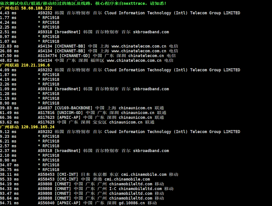Select 'AS17816 [UNICOM-GD]' hop text
The width and height of the screenshot is (272, 206).
(x=61, y=113)
